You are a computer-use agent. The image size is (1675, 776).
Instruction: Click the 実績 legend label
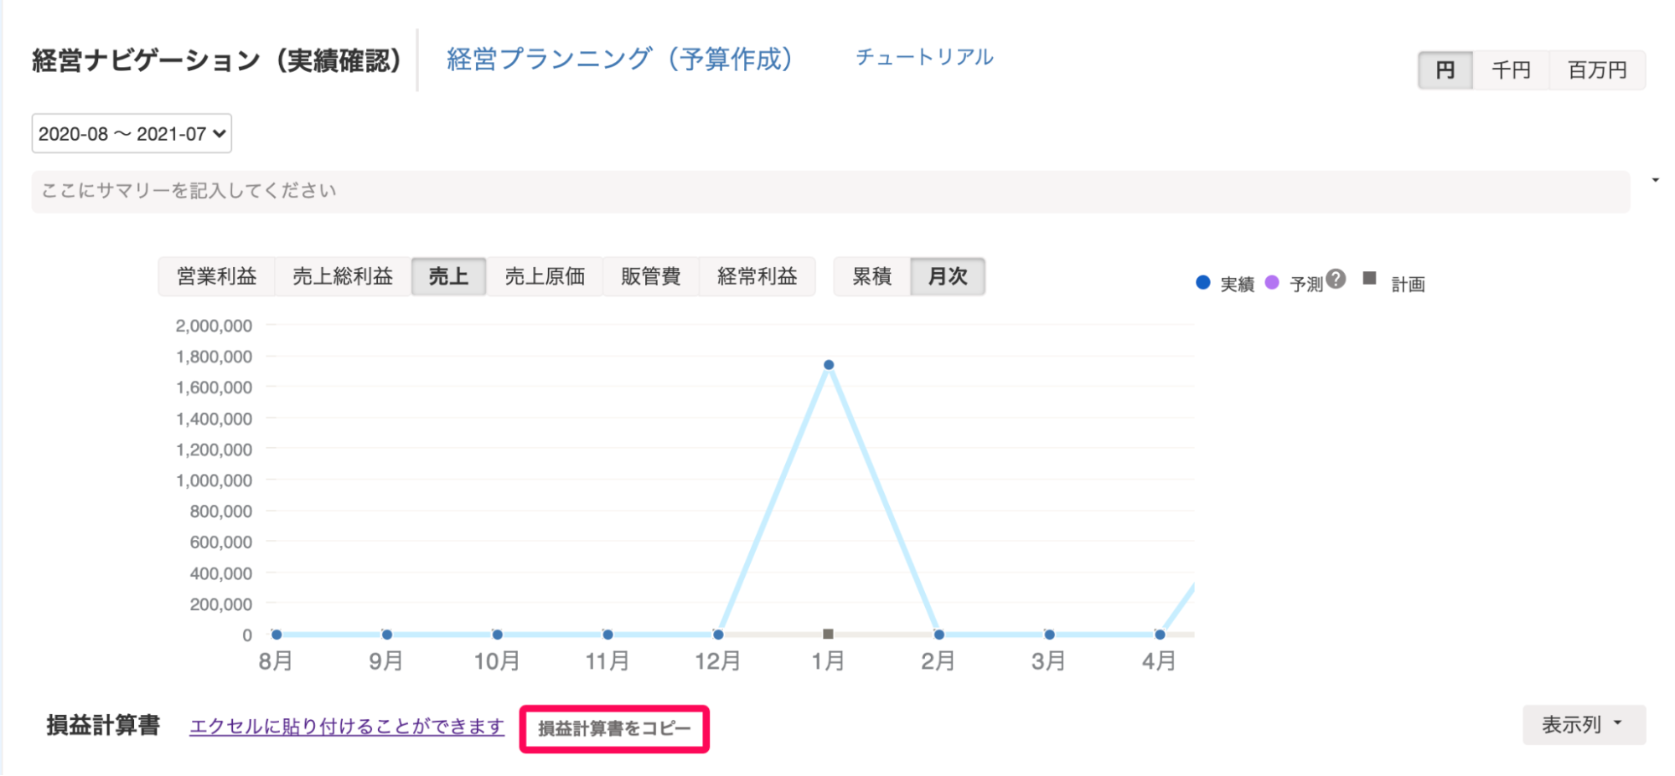pyautogui.click(x=1237, y=285)
